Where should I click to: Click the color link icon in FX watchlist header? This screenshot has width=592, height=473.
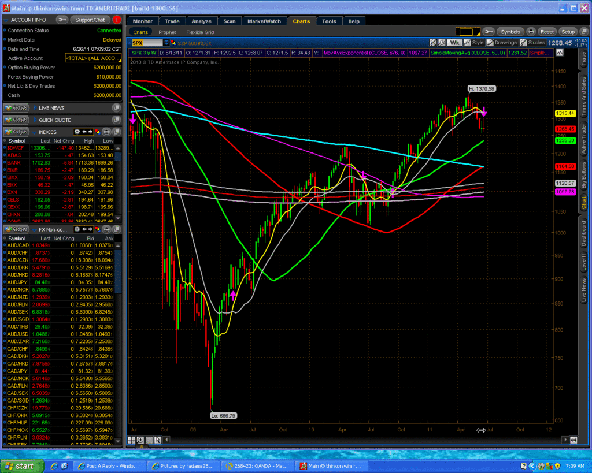click(97, 229)
